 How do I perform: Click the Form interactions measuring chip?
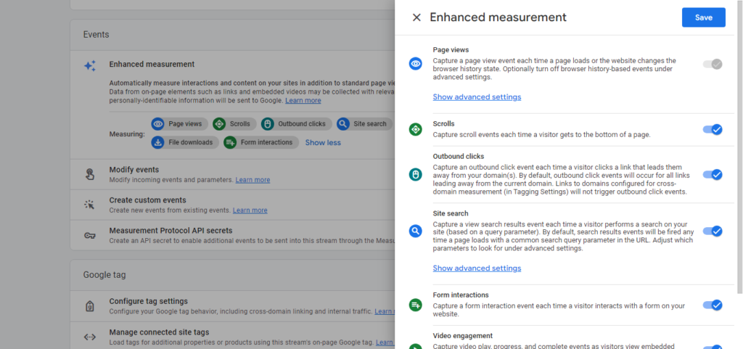[x=261, y=142]
